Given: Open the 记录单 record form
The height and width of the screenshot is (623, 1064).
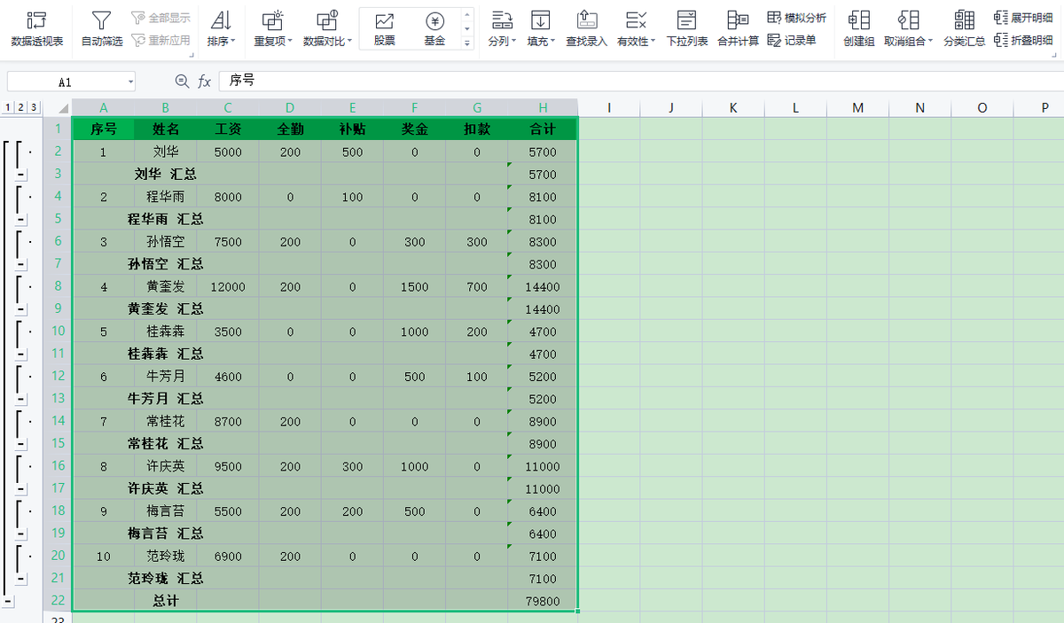Looking at the screenshot, I should (x=792, y=40).
